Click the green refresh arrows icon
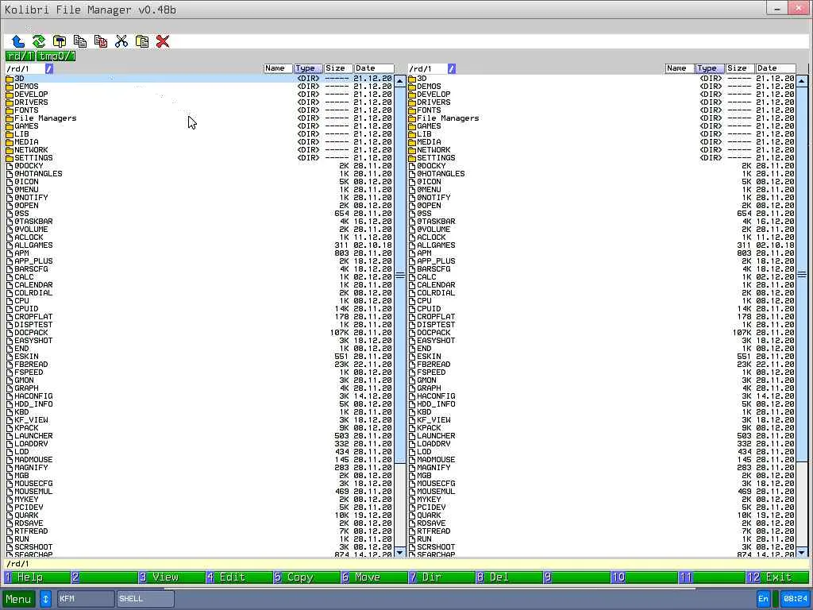The image size is (813, 610). (x=39, y=41)
